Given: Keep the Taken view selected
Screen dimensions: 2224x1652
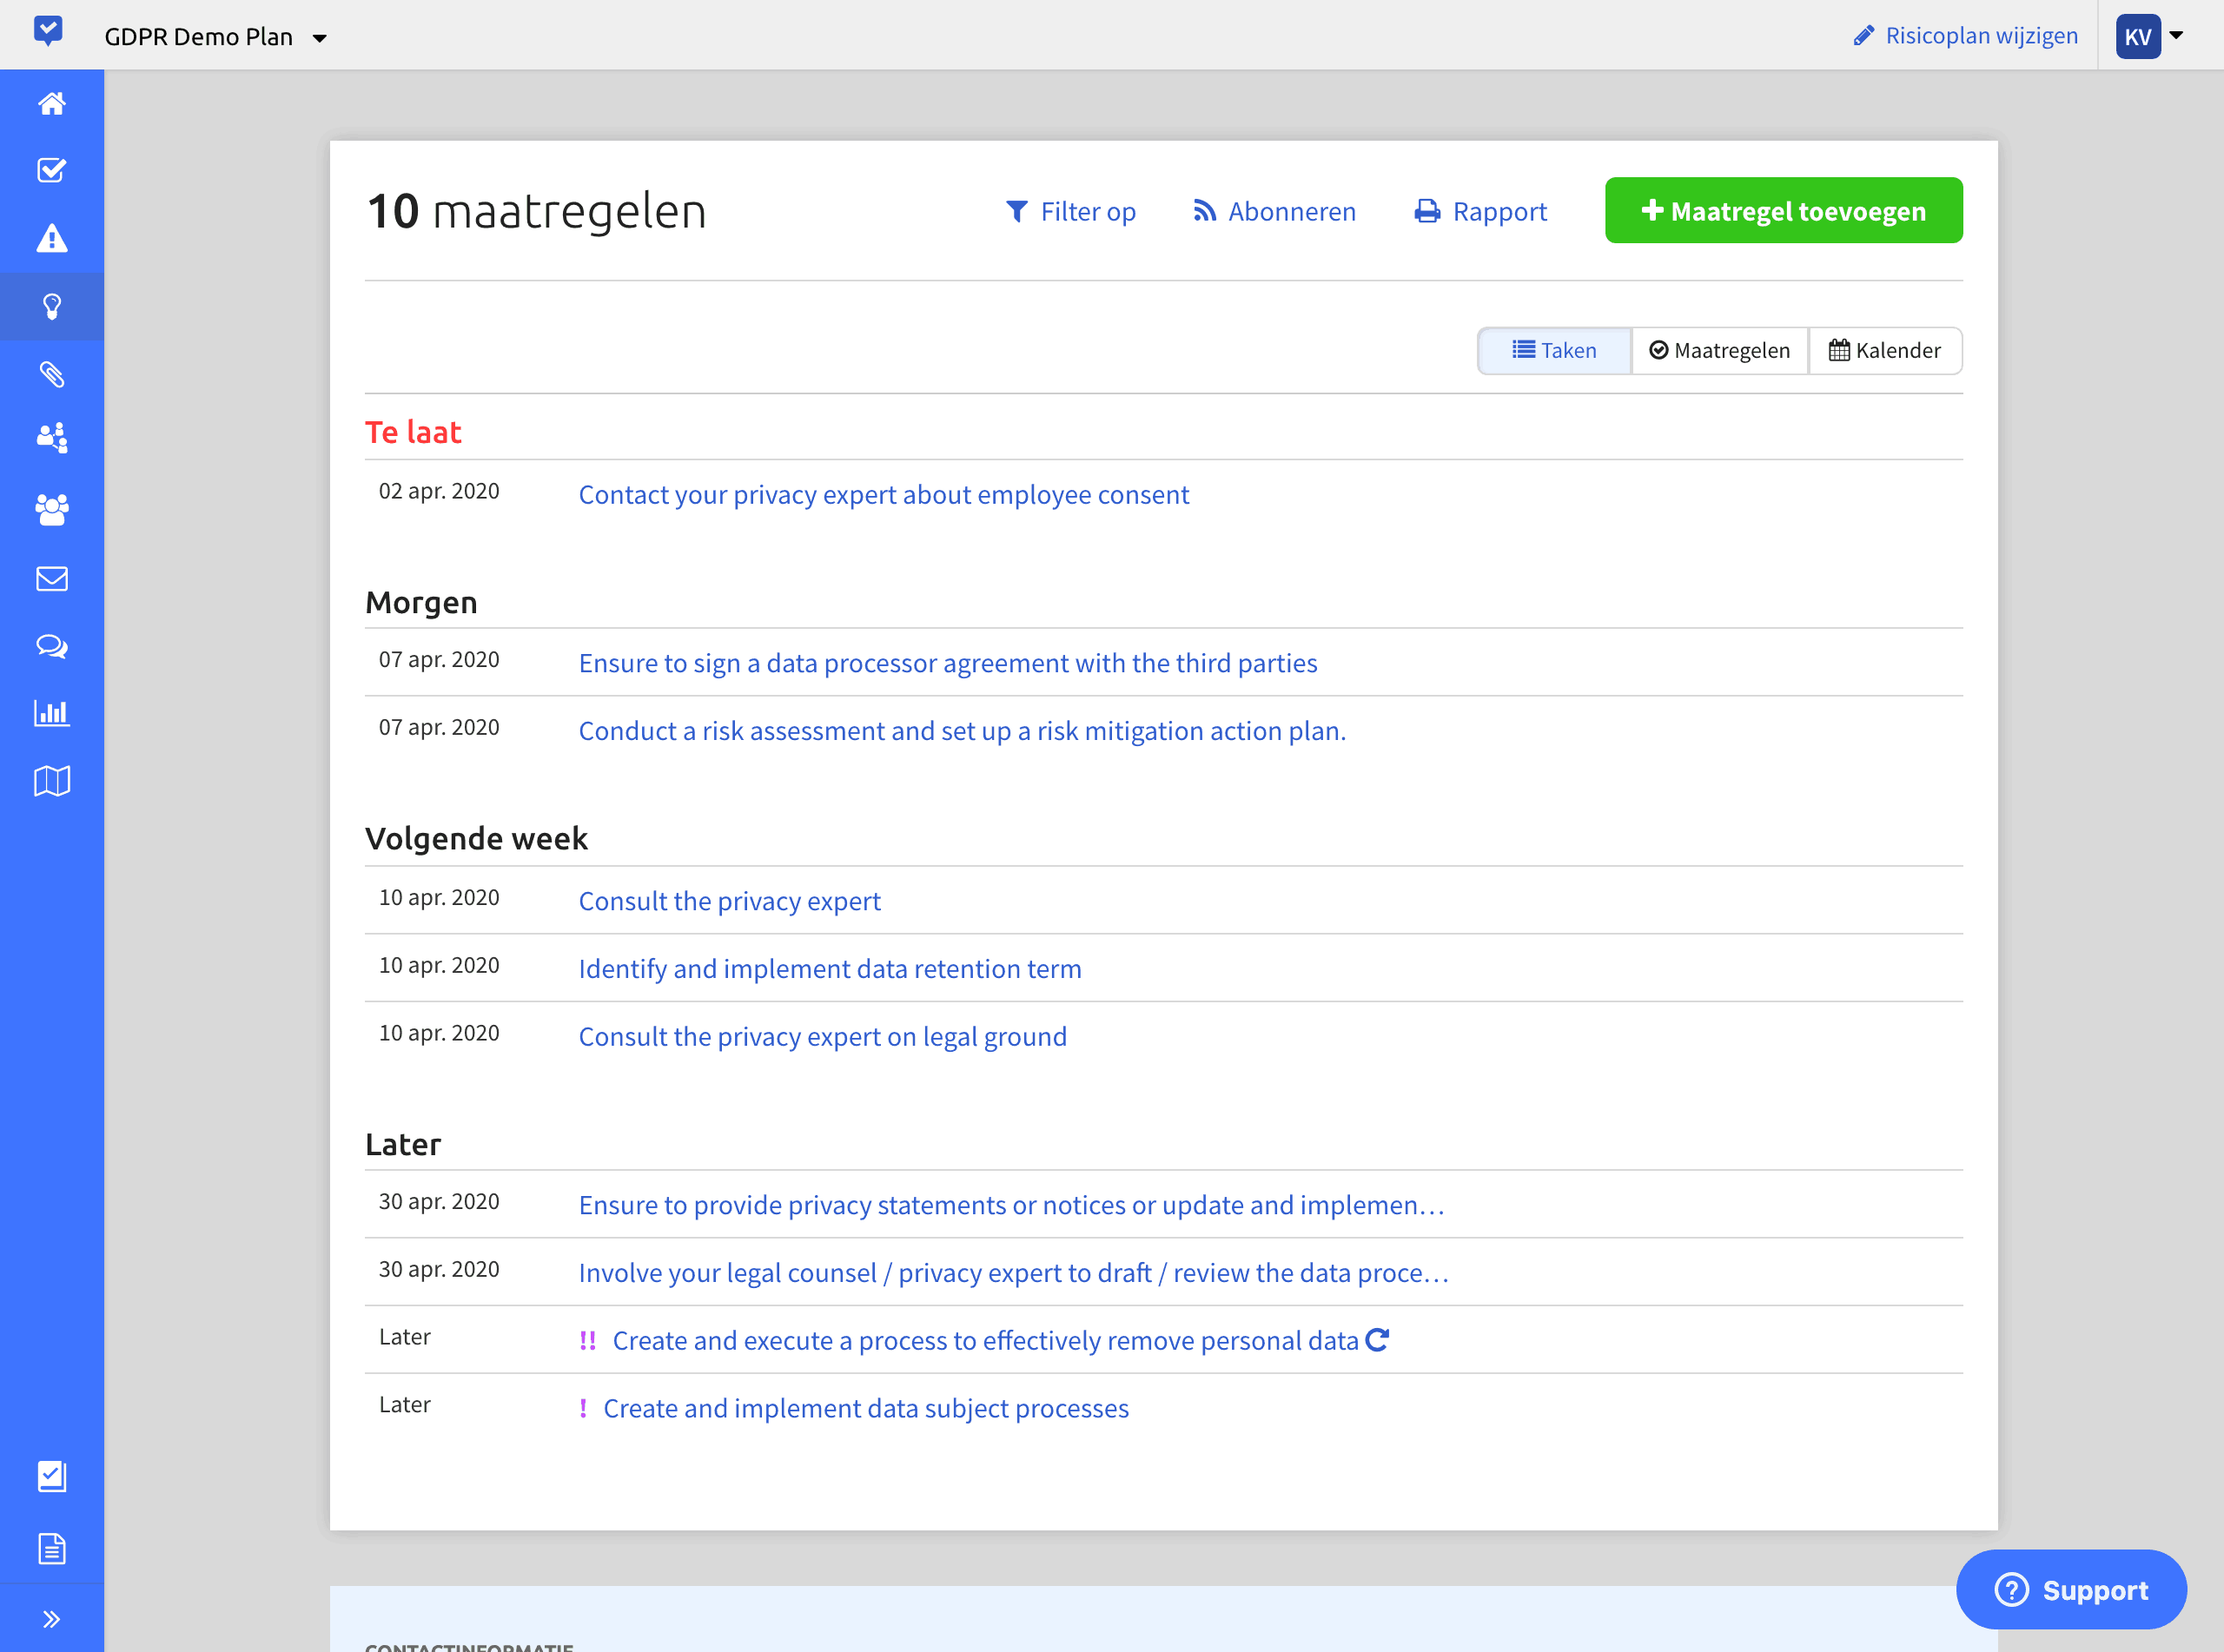Looking at the screenshot, I should click(x=1553, y=350).
